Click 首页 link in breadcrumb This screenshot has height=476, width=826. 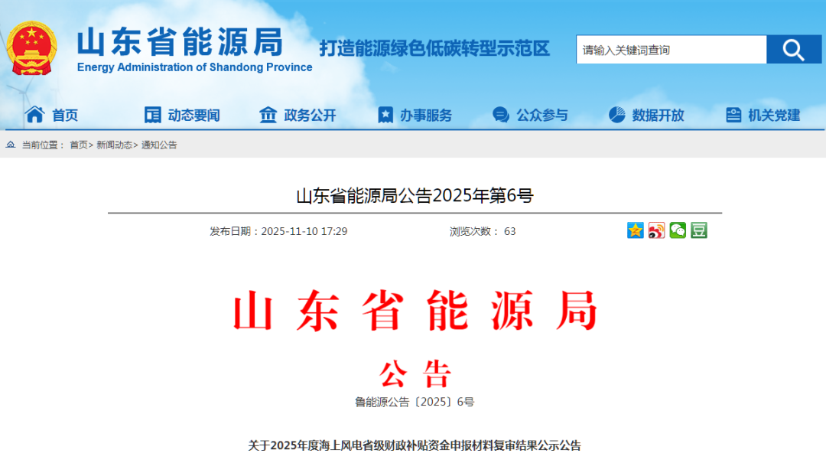coord(78,145)
